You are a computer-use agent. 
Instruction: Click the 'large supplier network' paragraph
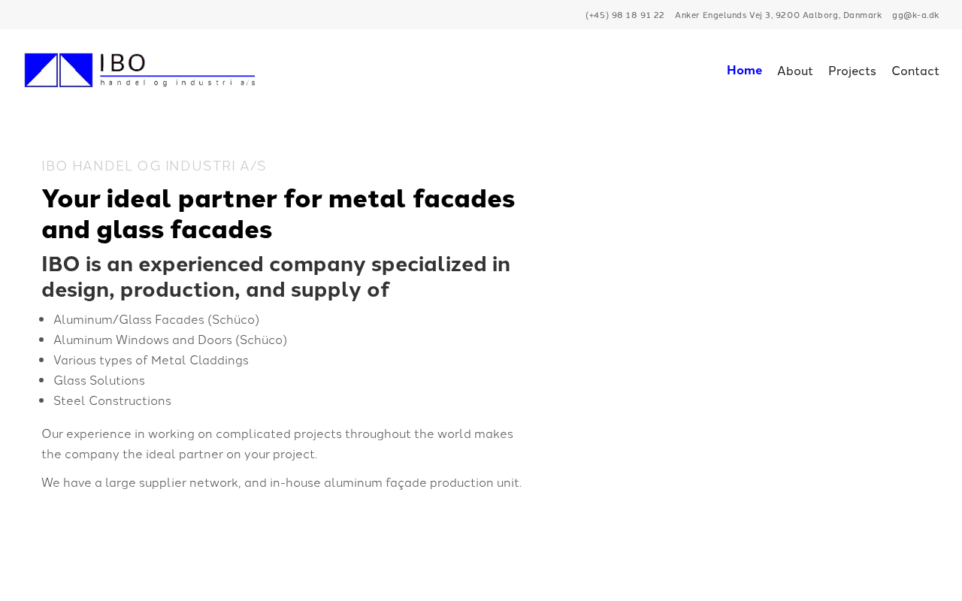click(x=281, y=482)
